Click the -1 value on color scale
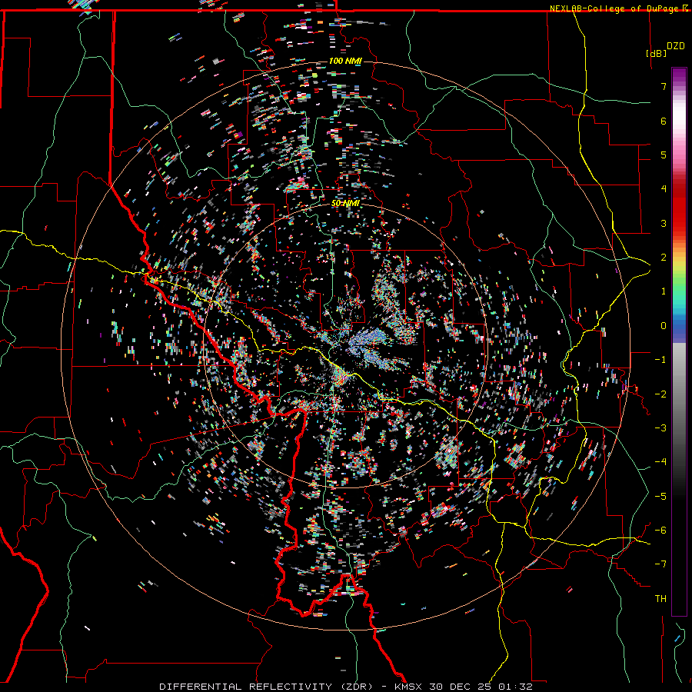The width and height of the screenshot is (692, 692). point(660,360)
